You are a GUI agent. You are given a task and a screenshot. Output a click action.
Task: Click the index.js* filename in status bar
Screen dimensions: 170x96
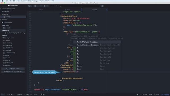[20, 94]
